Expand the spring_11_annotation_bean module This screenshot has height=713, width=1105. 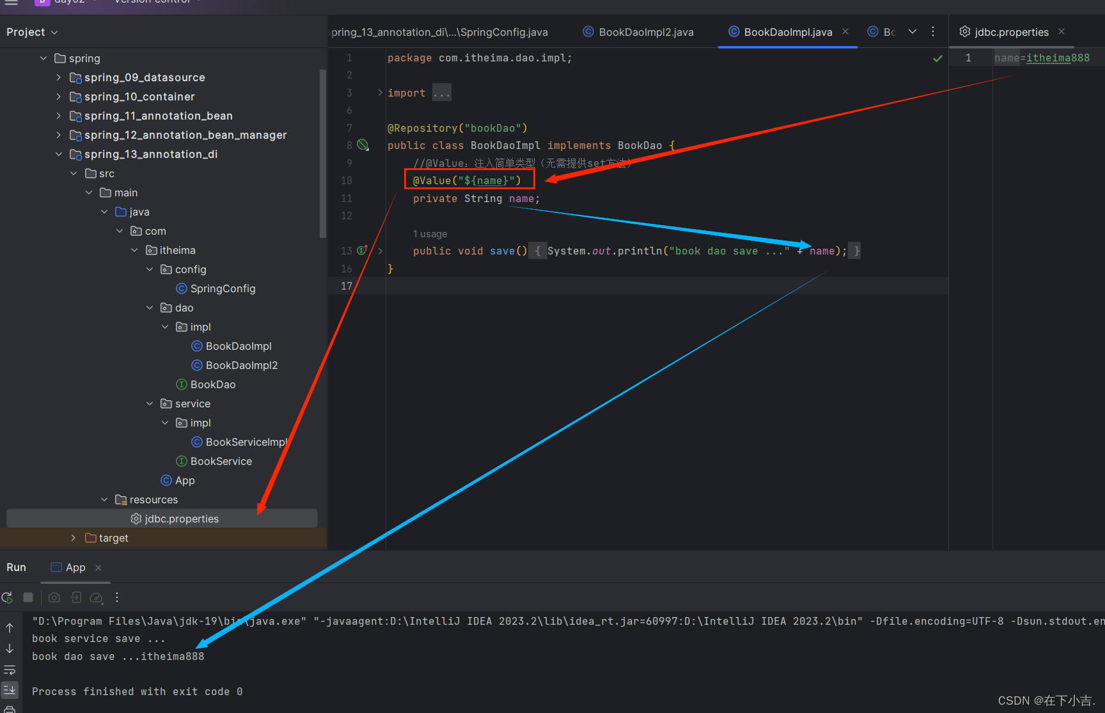click(59, 116)
